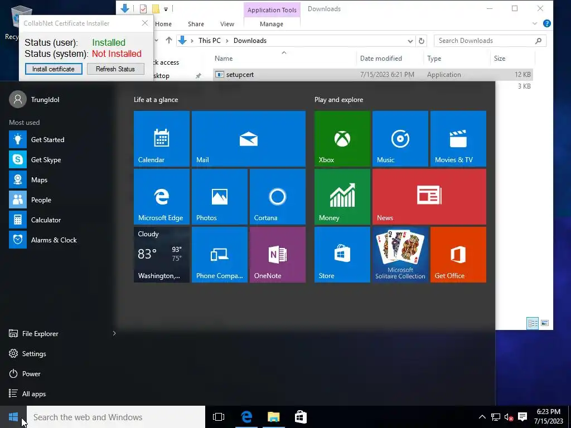Refresh the Downloads folder view
The height and width of the screenshot is (428, 571).
[x=422, y=41]
